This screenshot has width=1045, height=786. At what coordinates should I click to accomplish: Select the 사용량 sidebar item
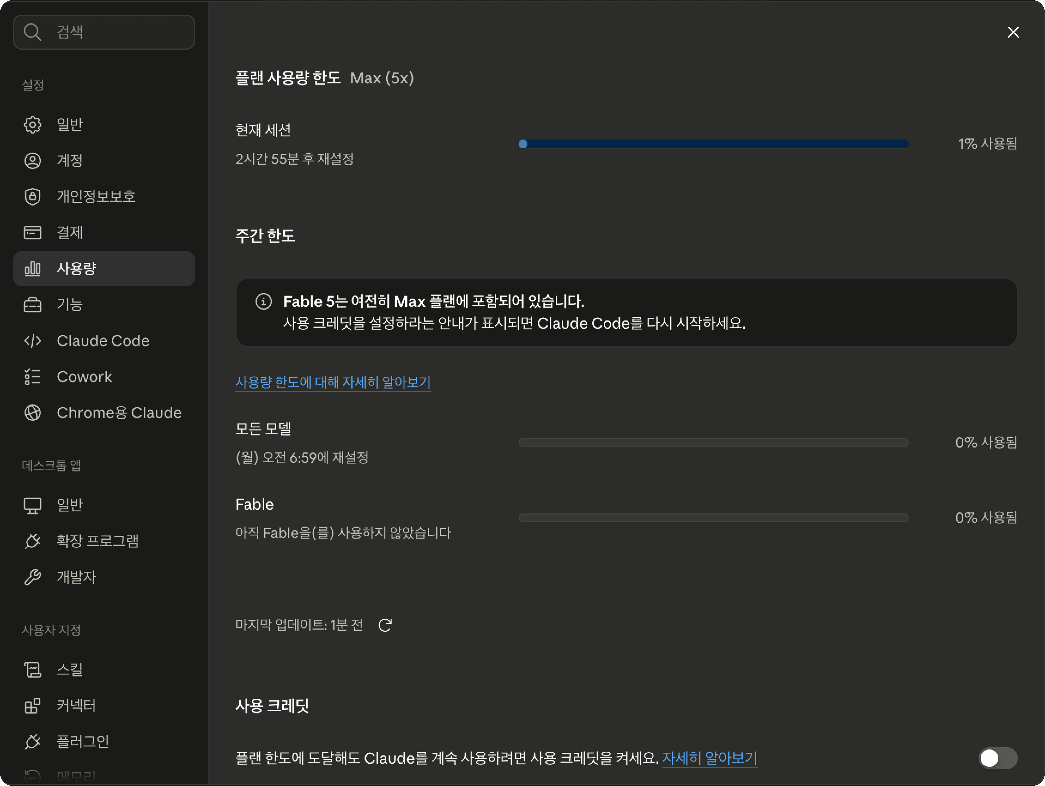click(104, 268)
